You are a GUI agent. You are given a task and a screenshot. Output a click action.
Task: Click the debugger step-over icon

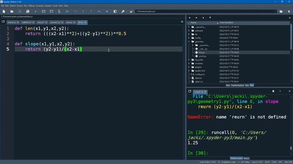click(x=75, y=11)
